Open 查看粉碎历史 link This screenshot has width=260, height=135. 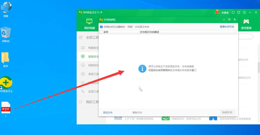(x=227, y=27)
